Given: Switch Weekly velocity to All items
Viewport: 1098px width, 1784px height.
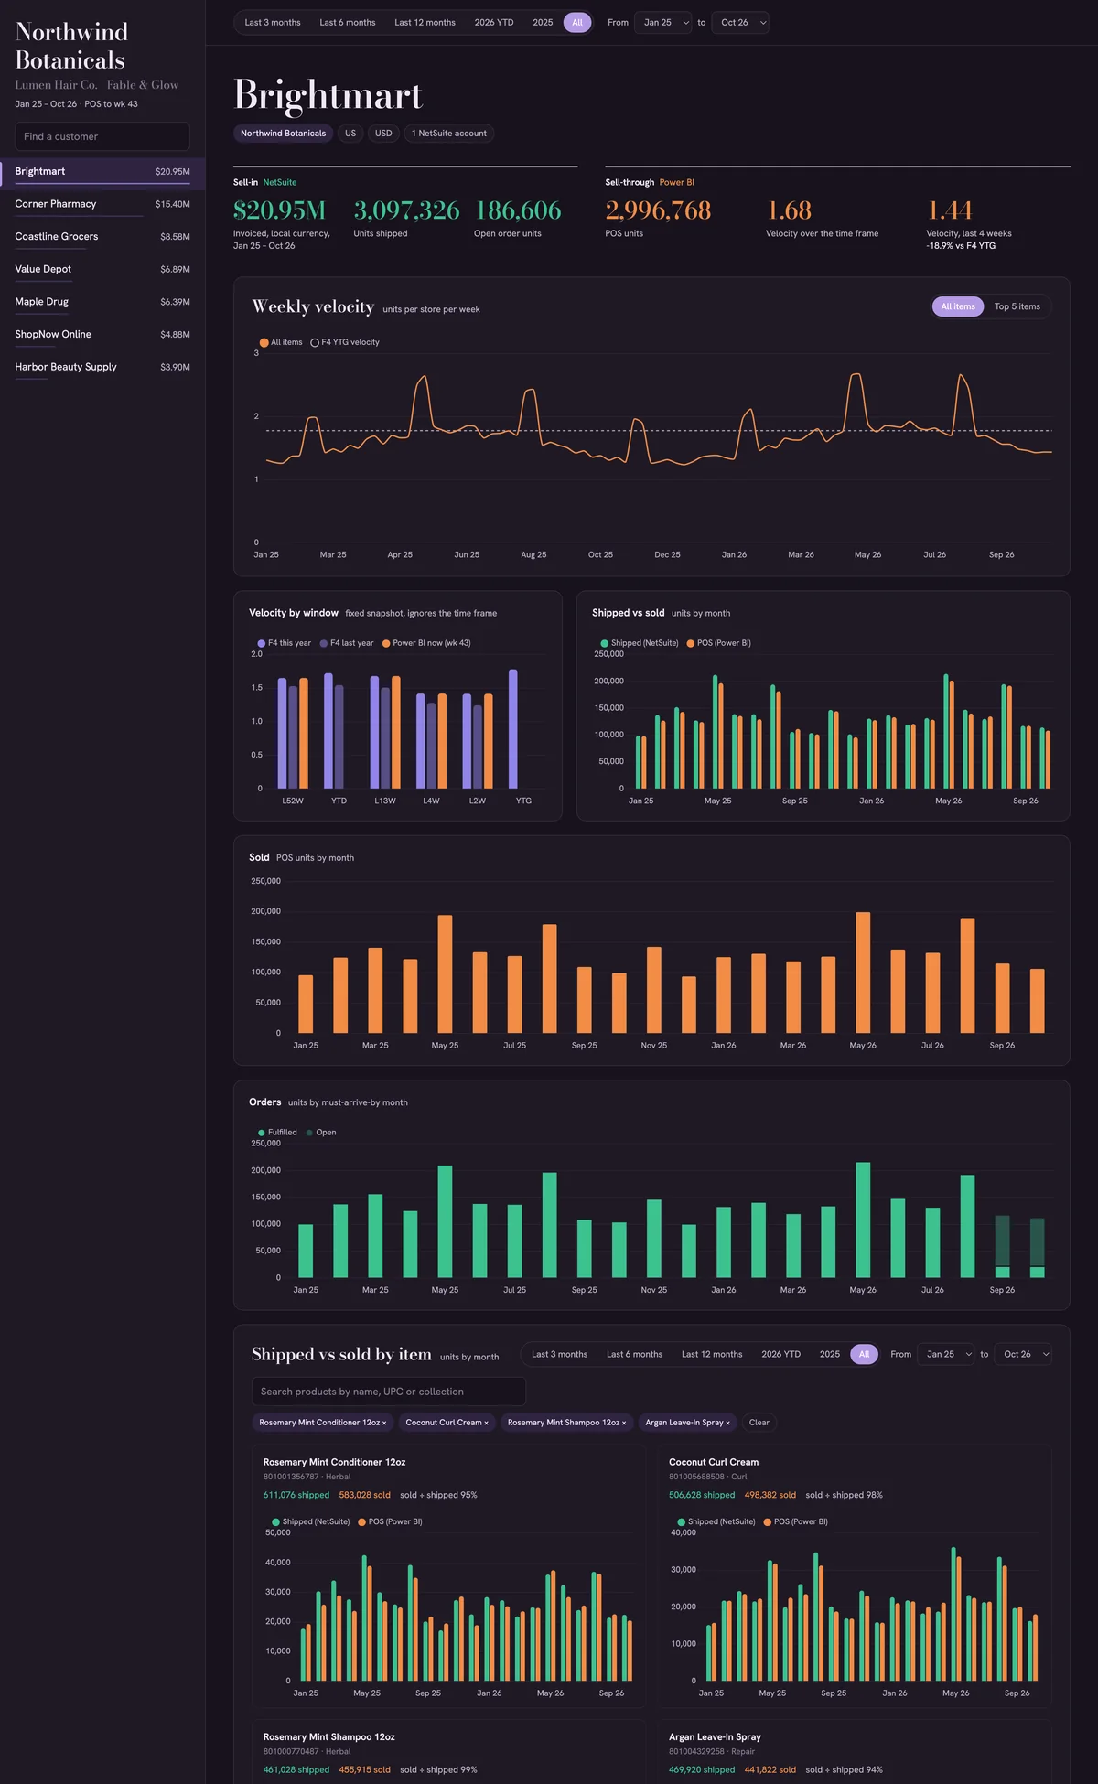Looking at the screenshot, I should (x=958, y=306).
